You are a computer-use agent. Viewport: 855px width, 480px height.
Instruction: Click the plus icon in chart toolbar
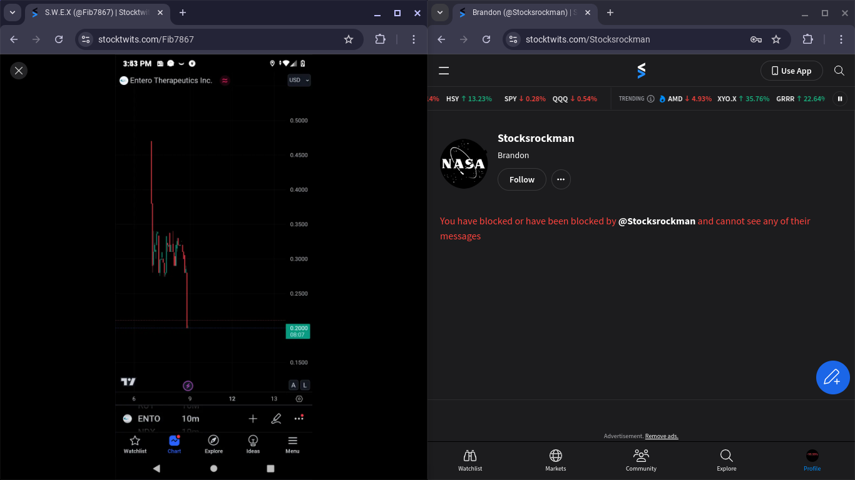[x=253, y=419]
